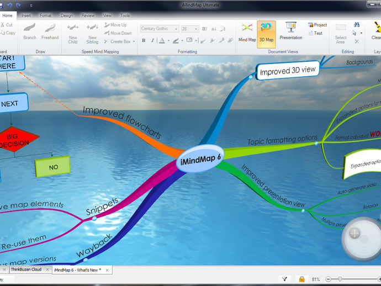Click the increase font size icon
The height and width of the screenshot is (286, 381).
204,29
